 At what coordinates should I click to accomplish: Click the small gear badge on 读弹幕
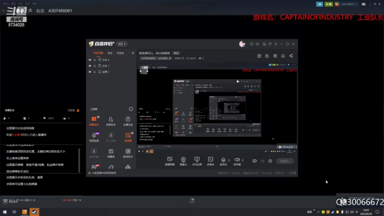pyautogui.click(x=132, y=133)
